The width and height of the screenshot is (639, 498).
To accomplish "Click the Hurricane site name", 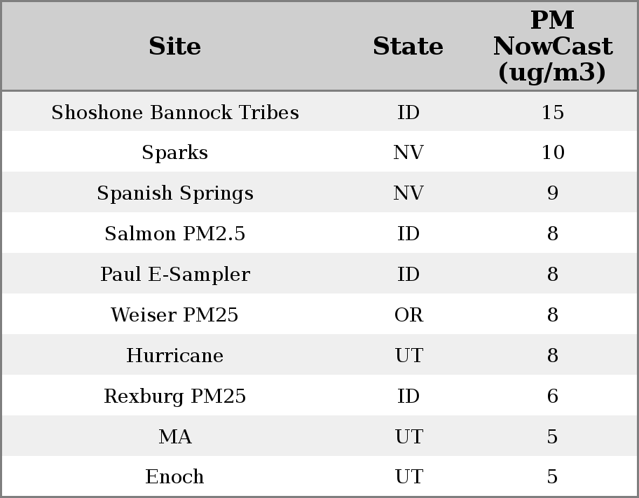I will point(174,356).
